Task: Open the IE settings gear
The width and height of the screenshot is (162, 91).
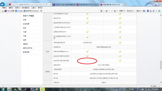Action: [160, 5]
